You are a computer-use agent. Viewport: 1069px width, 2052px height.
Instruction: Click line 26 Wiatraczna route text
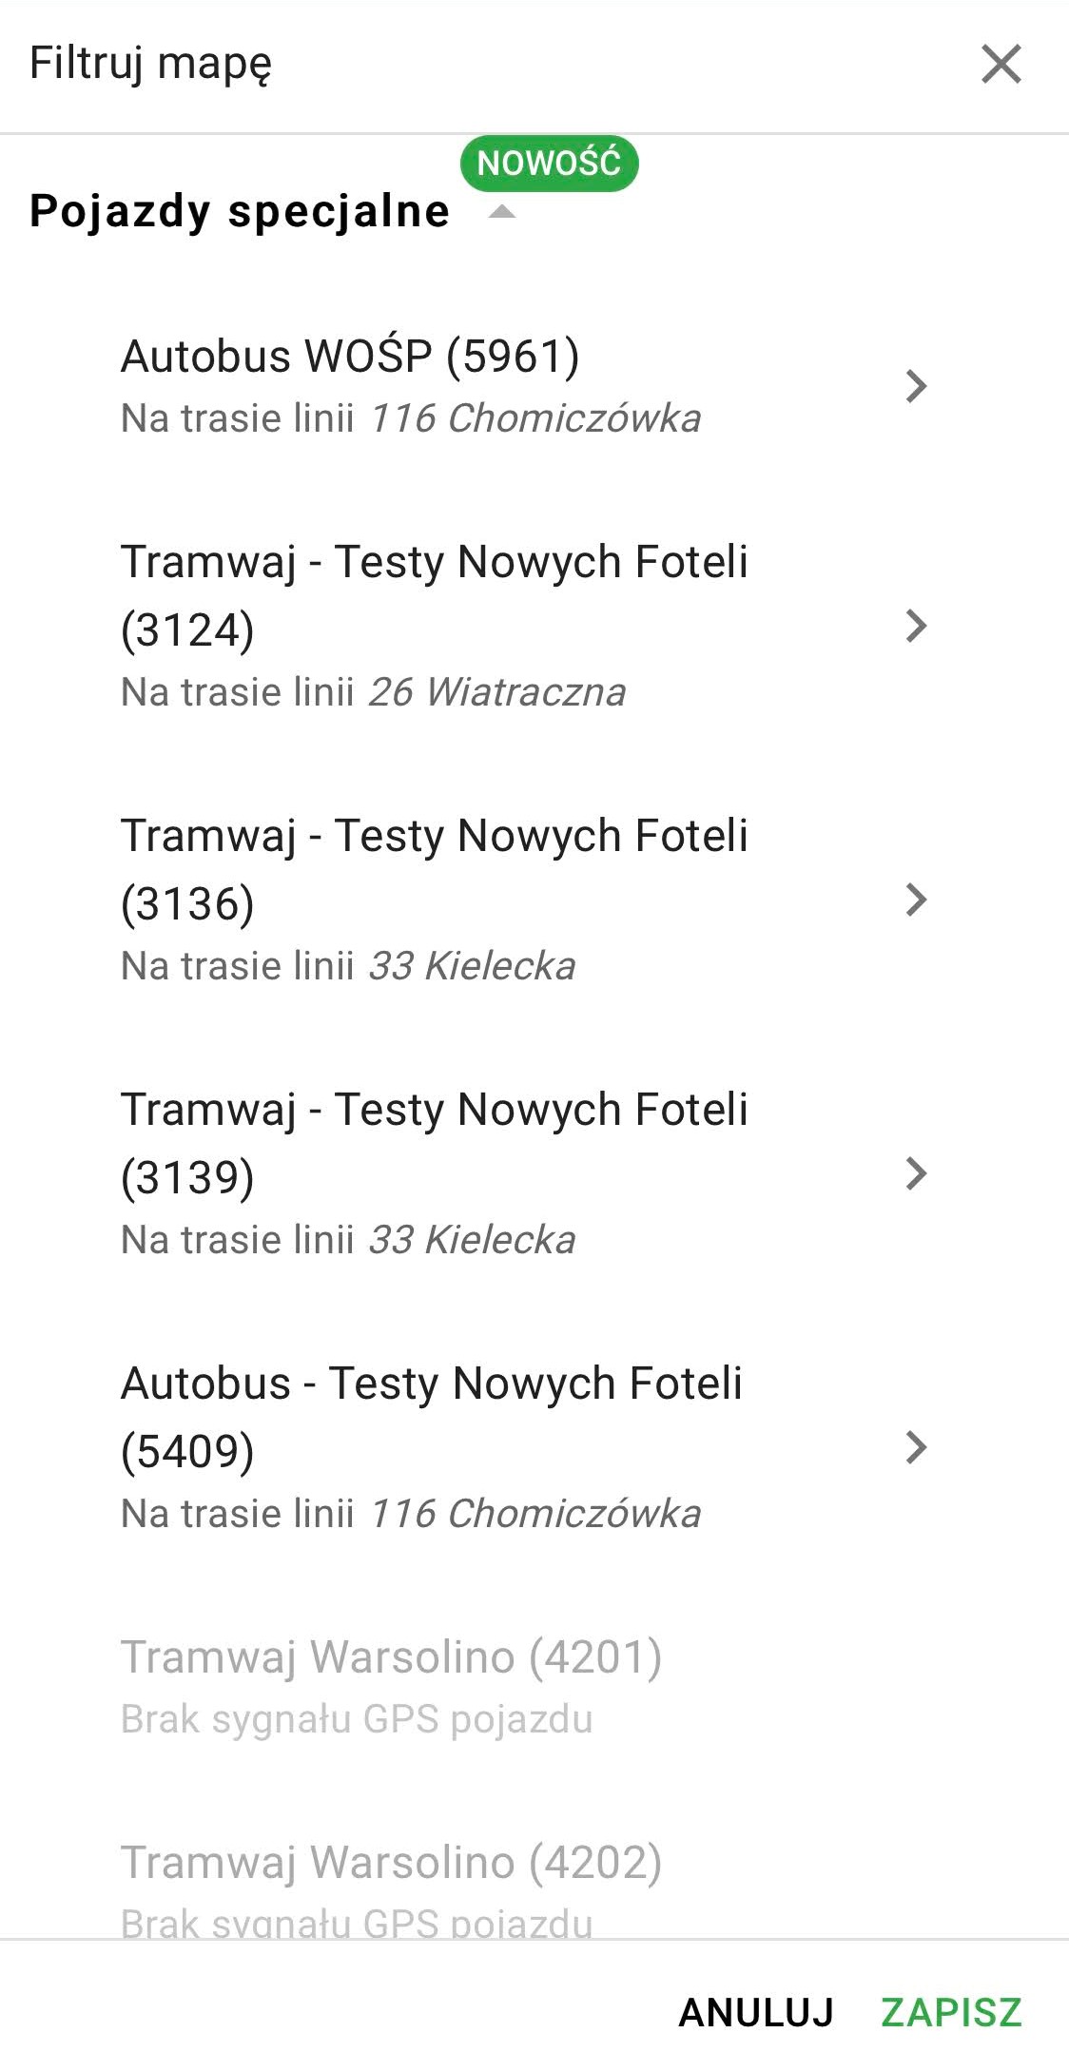[496, 692]
